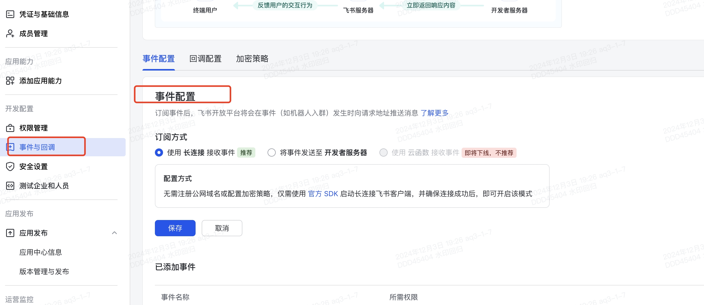This screenshot has width=704, height=305.
Task: Open the 了解更多 link
Action: [435, 113]
